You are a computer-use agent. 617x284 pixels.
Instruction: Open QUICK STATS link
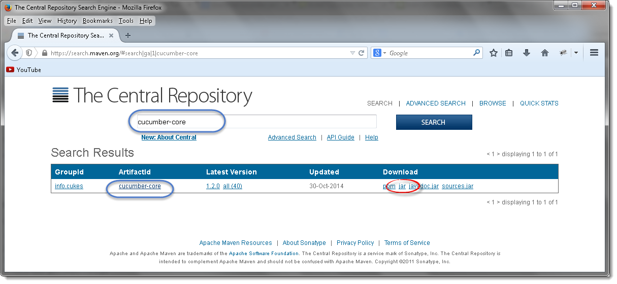[539, 103]
